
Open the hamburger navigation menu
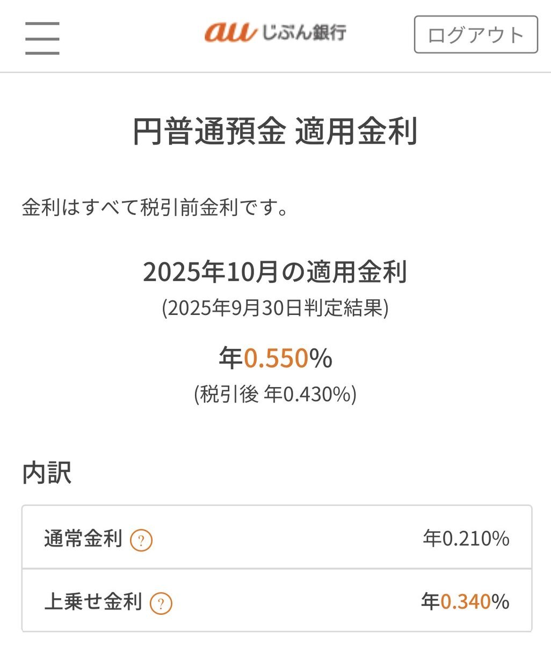pyautogui.click(x=42, y=38)
